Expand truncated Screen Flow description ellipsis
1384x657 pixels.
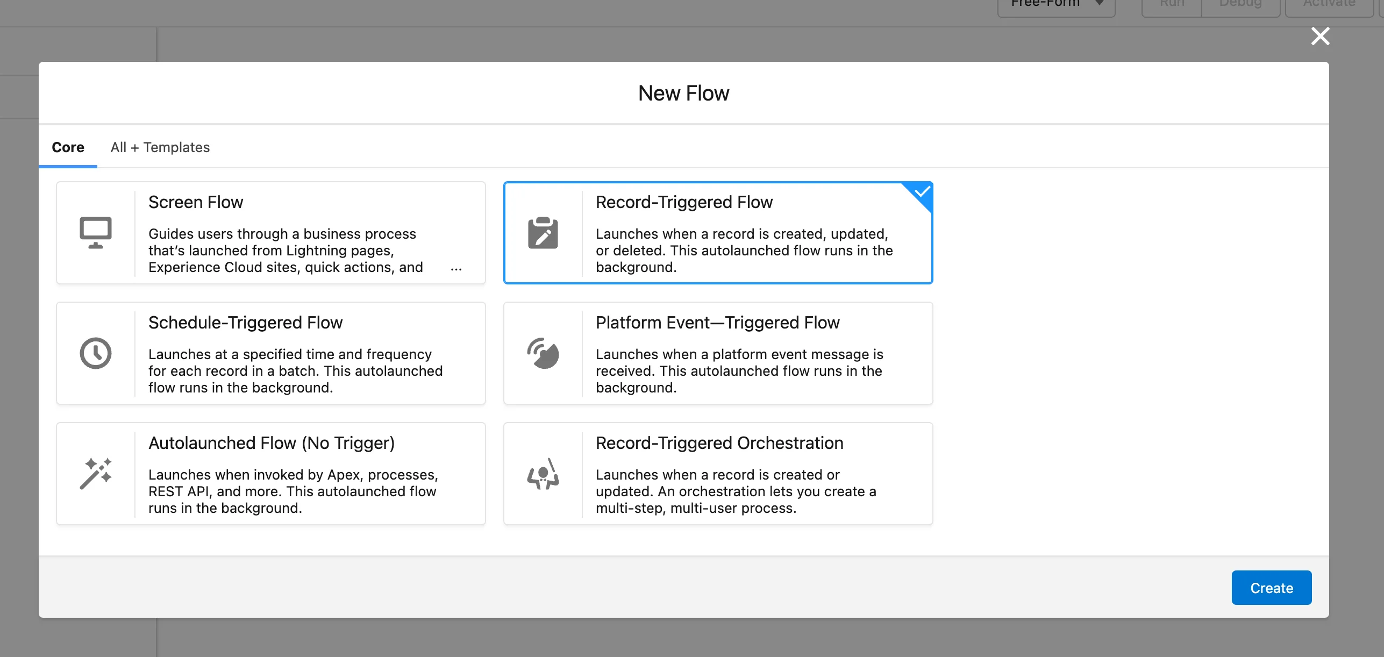click(456, 268)
